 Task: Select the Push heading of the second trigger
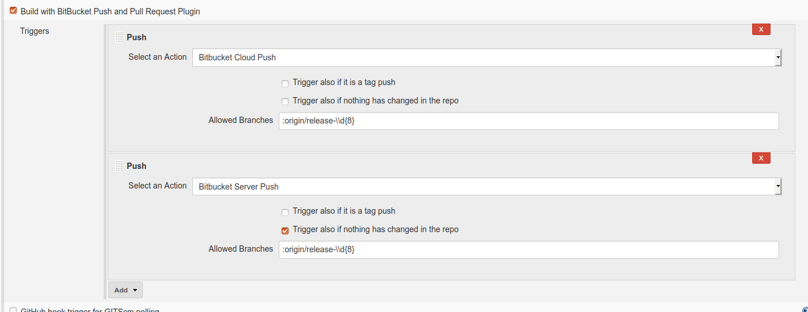(136, 166)
